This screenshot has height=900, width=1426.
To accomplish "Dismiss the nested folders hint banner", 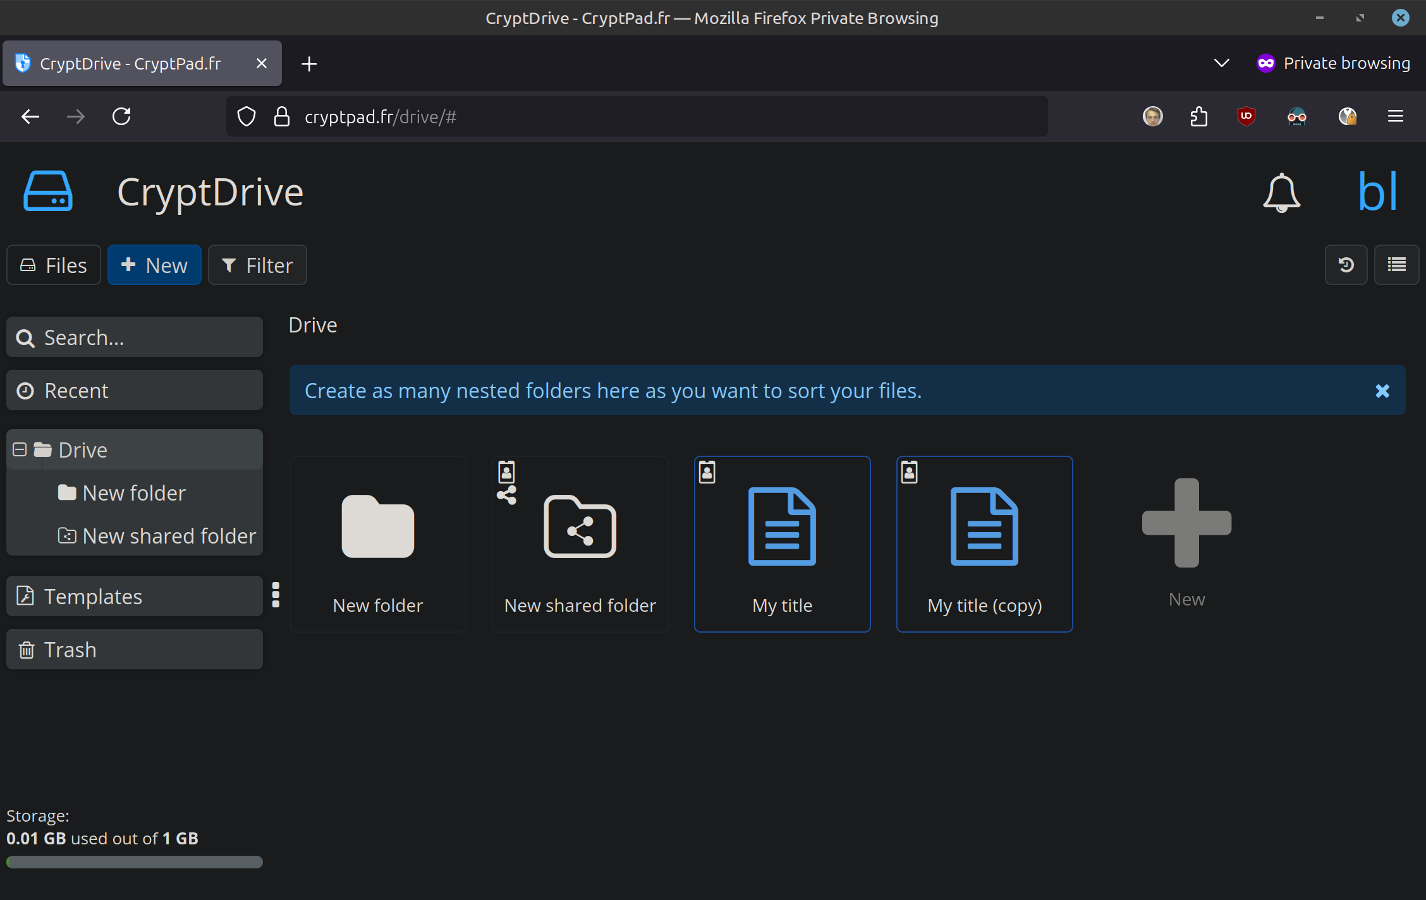I will point(1382,391).
